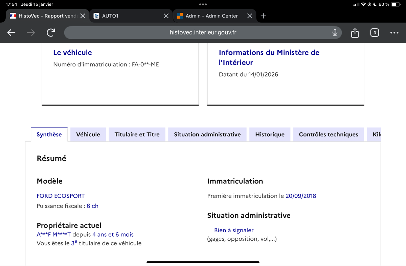406x266 pixels.
Task: Open the share sheet icon
Action: 354,33
